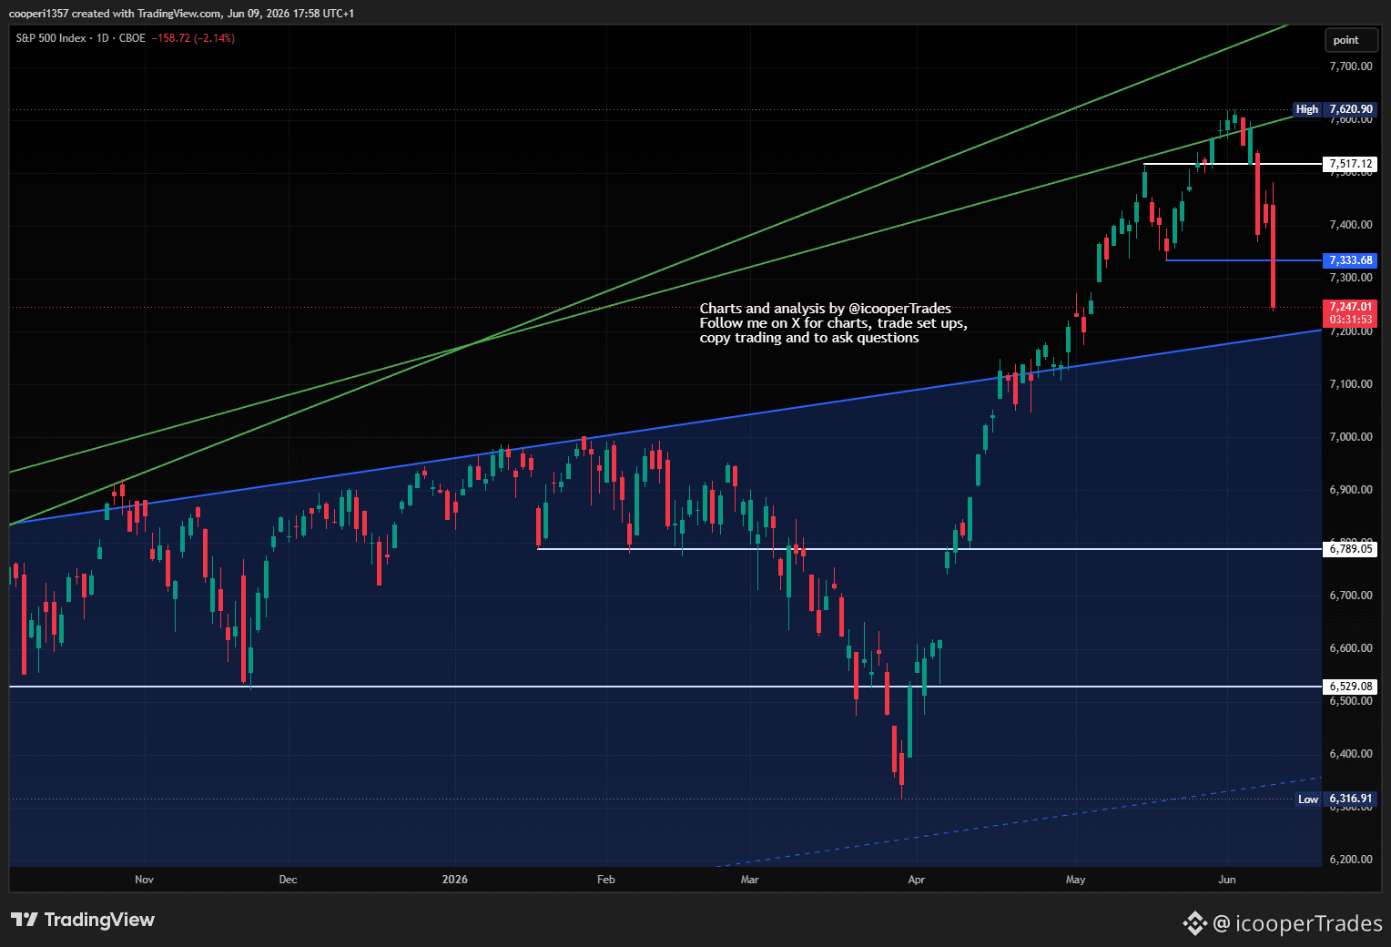The height and width of the screenshot is (947, 1391).
Task: Click the −158.72 (−2.14%) change value
Action: [x=193, y=38]
